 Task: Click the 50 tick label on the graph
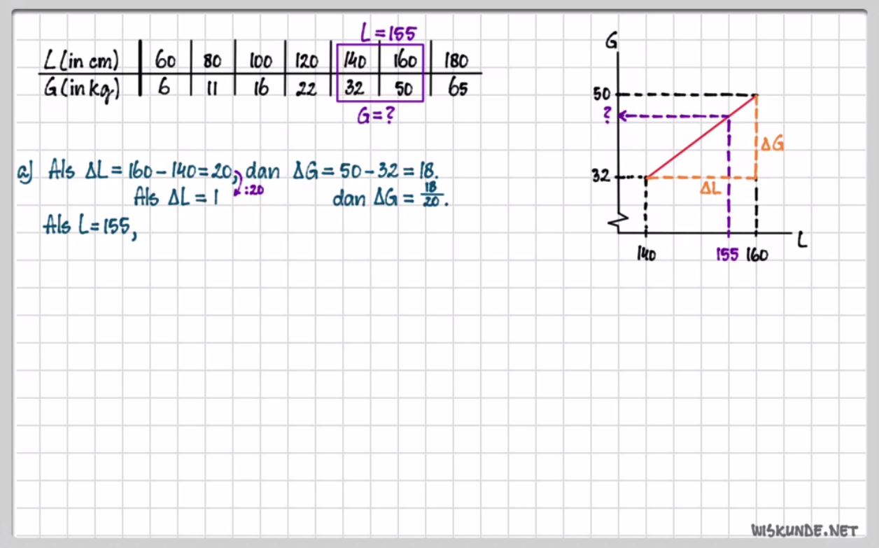coord(603,94)
